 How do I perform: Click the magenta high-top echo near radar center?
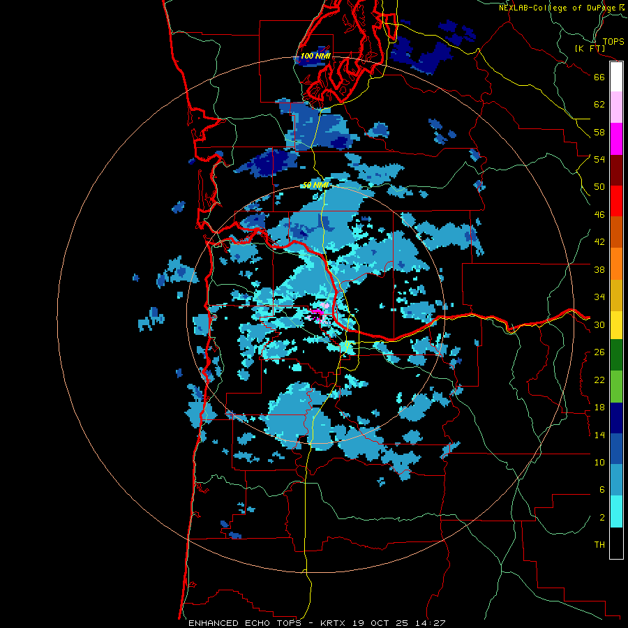(x=318, y=313)
